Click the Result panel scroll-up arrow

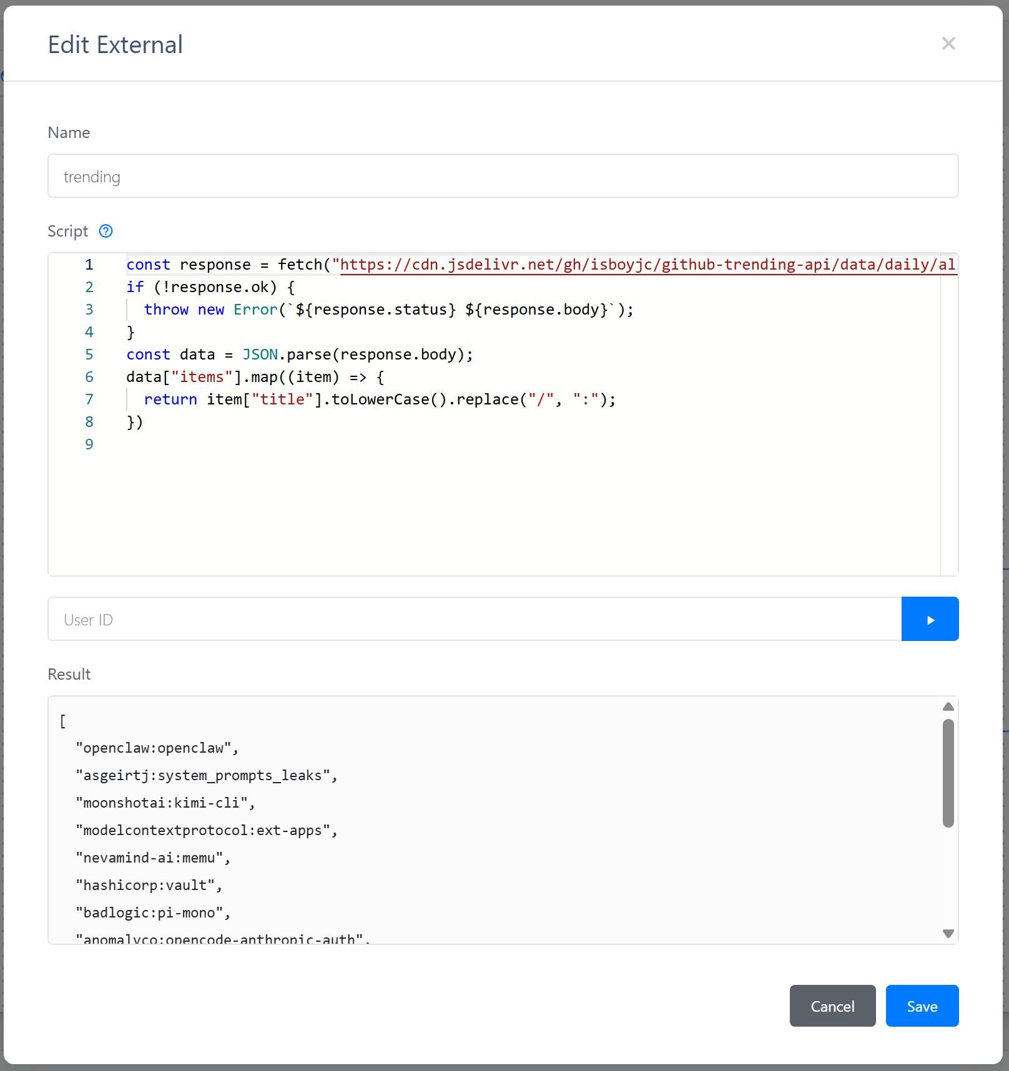pos(948,707)
